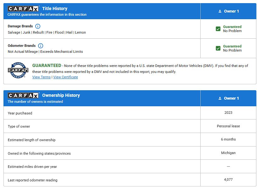
Task: Click the green GUARANTEED heading text
Action: tap(47, 66)
